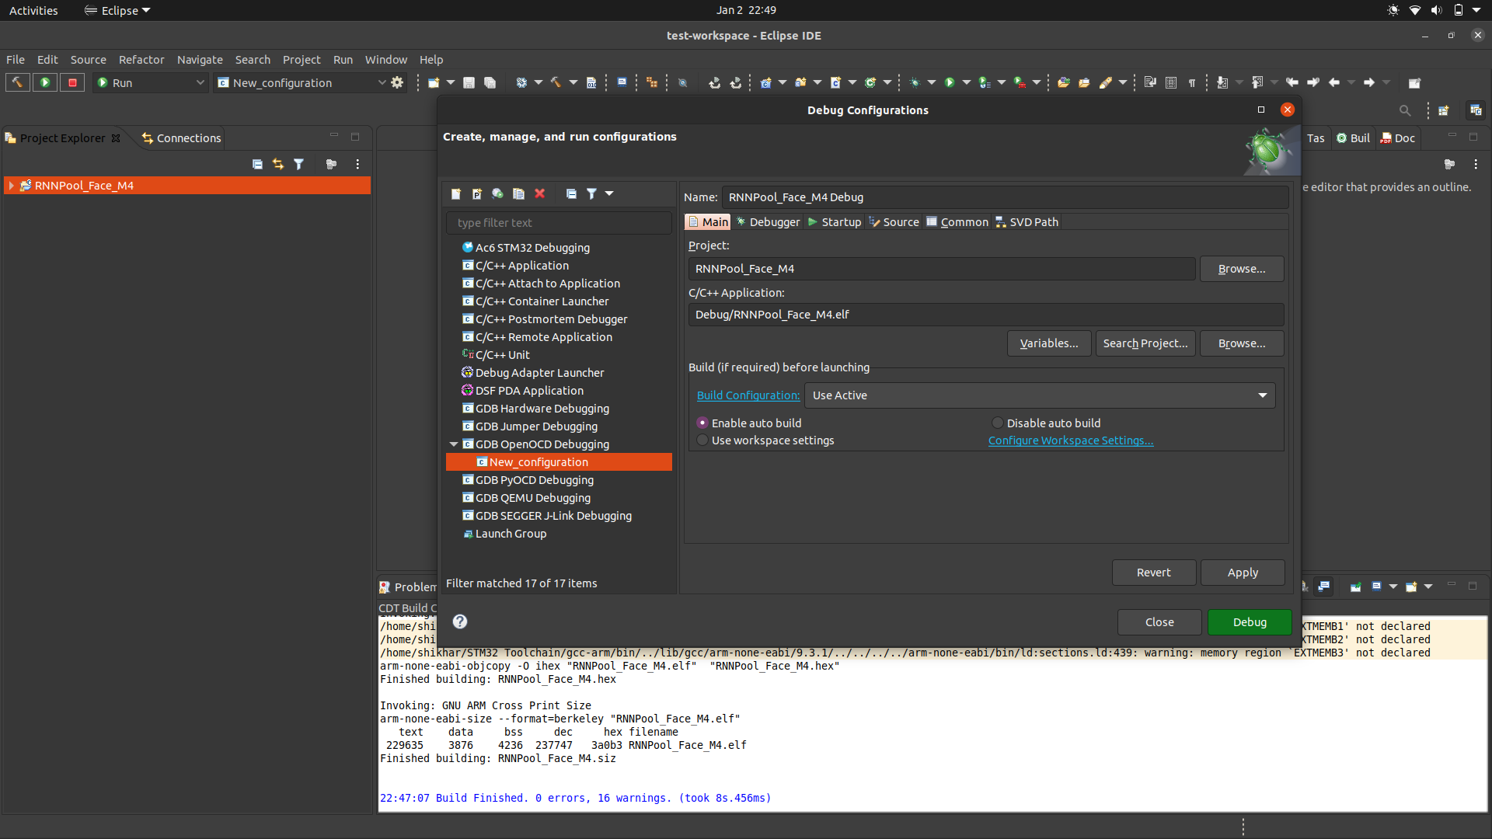Click New launch configuration icon

tap(456, 194)
